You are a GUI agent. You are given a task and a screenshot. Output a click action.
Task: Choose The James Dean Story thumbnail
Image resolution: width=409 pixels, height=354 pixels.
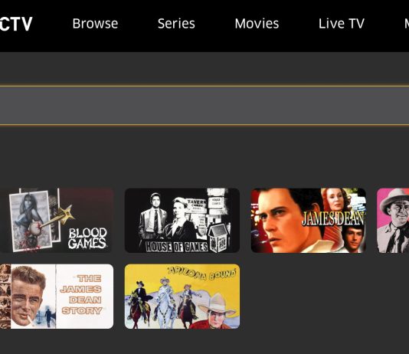click(57, 297)
